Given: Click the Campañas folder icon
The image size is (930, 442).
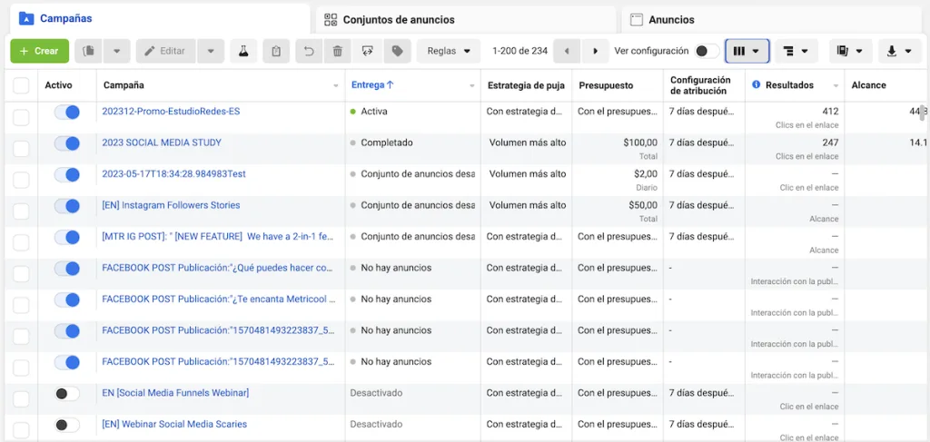Looking at the screenshot, I should pos(26,18).
